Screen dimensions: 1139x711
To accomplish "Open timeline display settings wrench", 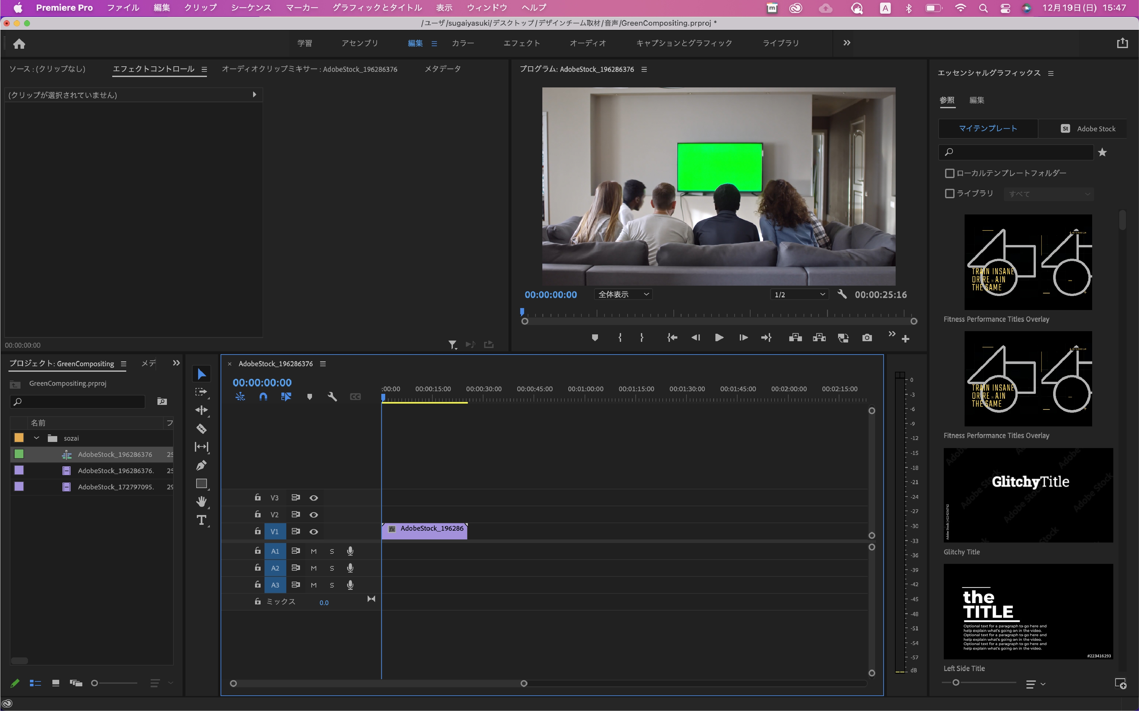I will click(x=332, y=397).
